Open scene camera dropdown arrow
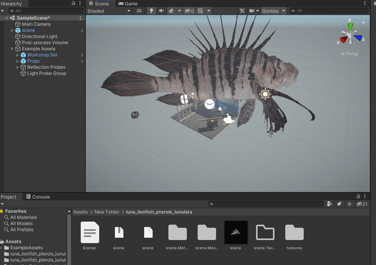 point(257,11)
